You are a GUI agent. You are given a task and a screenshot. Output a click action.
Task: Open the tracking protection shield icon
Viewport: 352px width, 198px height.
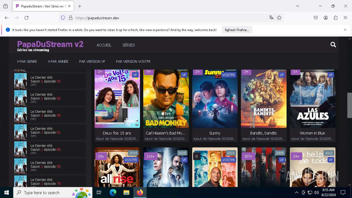click(x=63, y=18)
